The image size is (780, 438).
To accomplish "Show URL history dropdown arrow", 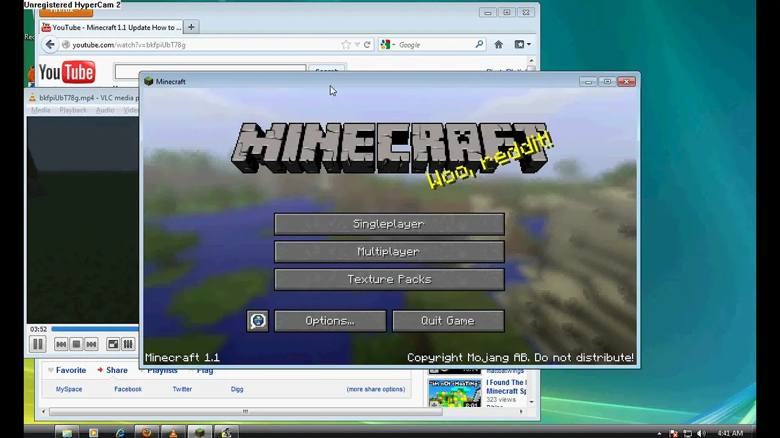I will [x=357, y=44].
